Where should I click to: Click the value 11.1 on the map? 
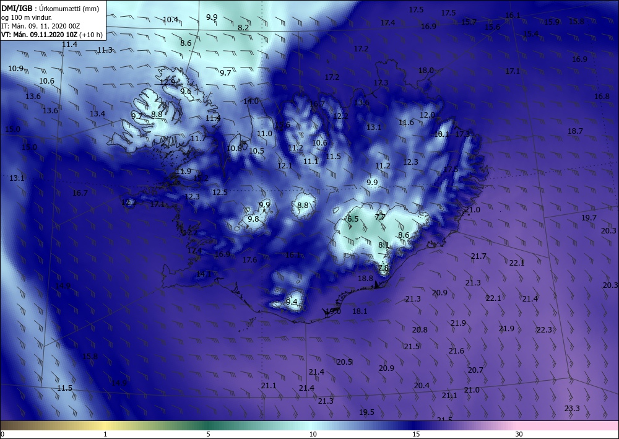[x=311, y=161]
